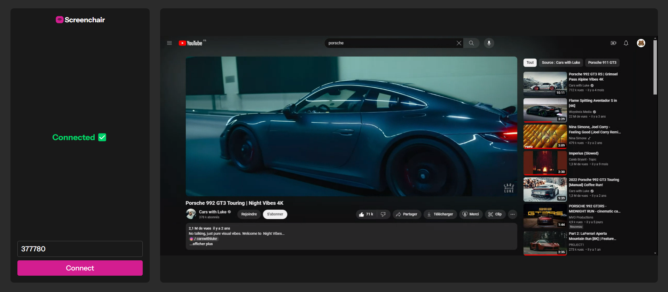
Task: Start voice search with microphone icon
Action: pos(489,43)
